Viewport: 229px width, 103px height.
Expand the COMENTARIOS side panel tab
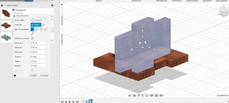[x=62, y=39]
